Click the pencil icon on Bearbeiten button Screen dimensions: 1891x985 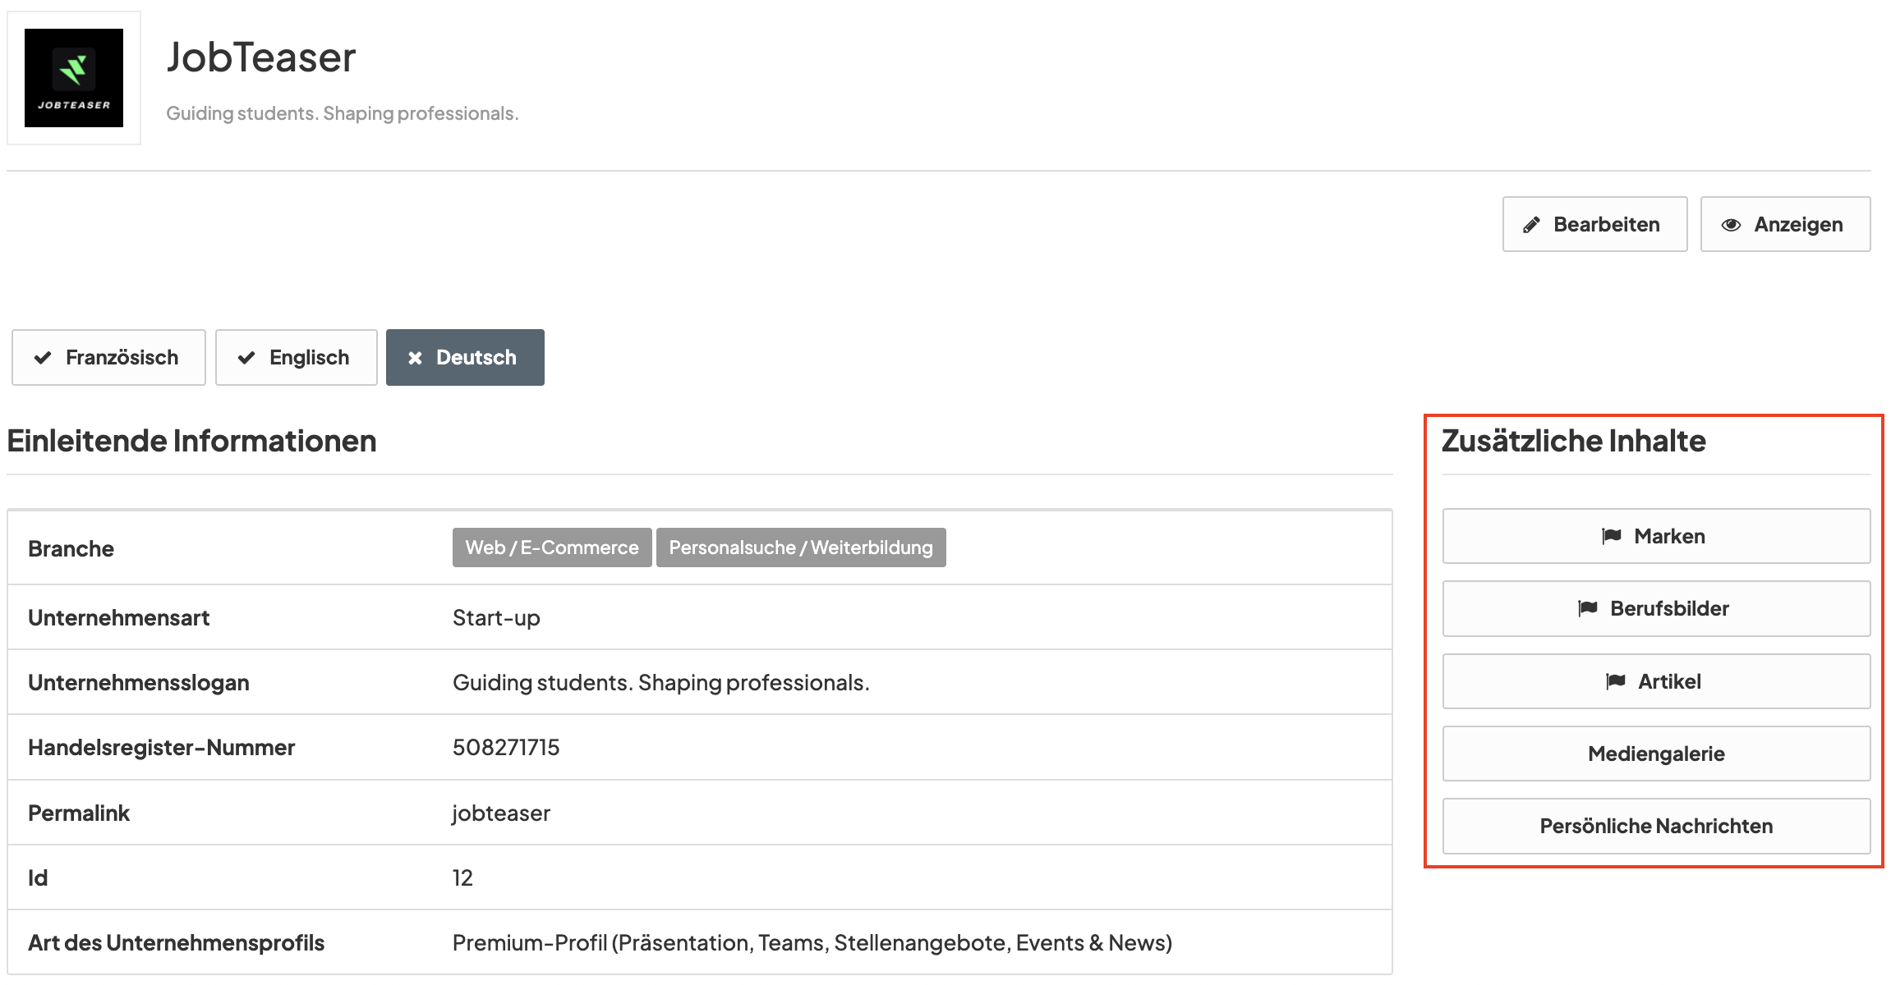click(x=1532, y=224)
